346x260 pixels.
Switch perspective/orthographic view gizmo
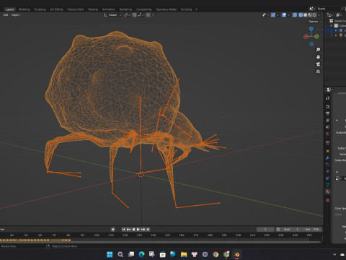[318, 71]
